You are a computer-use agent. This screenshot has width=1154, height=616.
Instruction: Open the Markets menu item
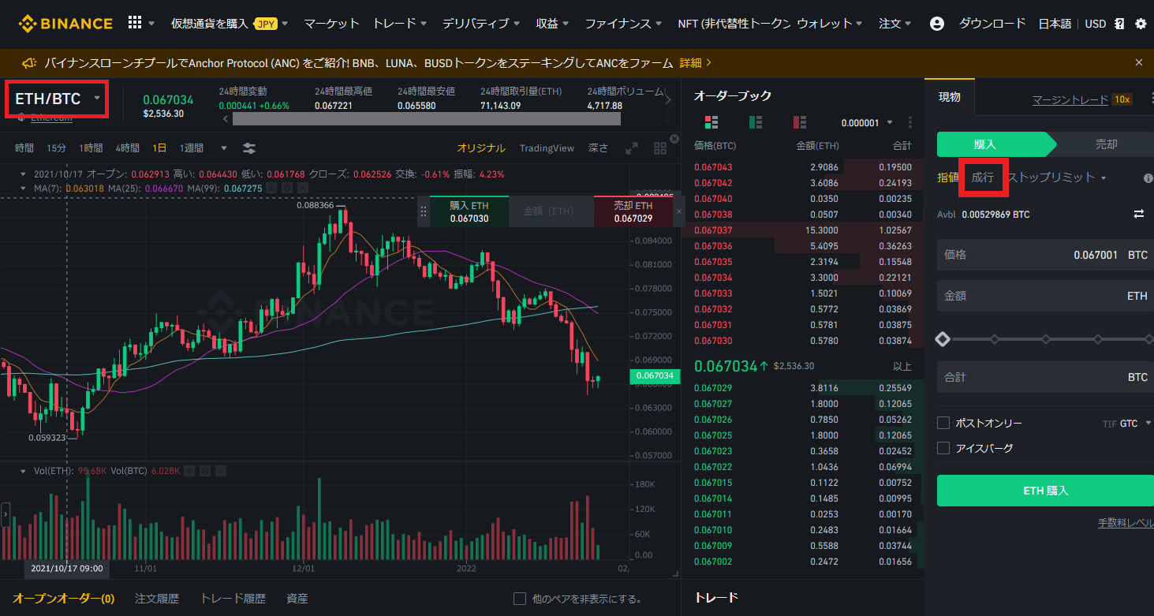[331, 24]
